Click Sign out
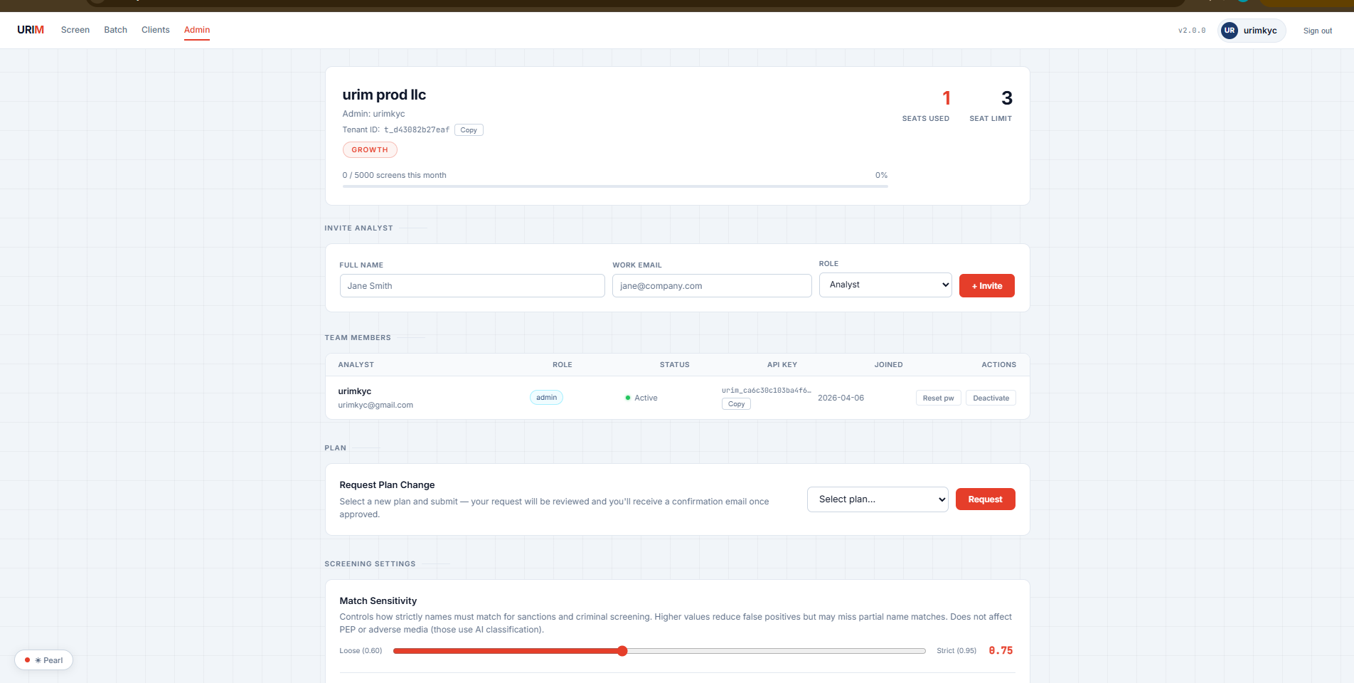 [1318, 31]
